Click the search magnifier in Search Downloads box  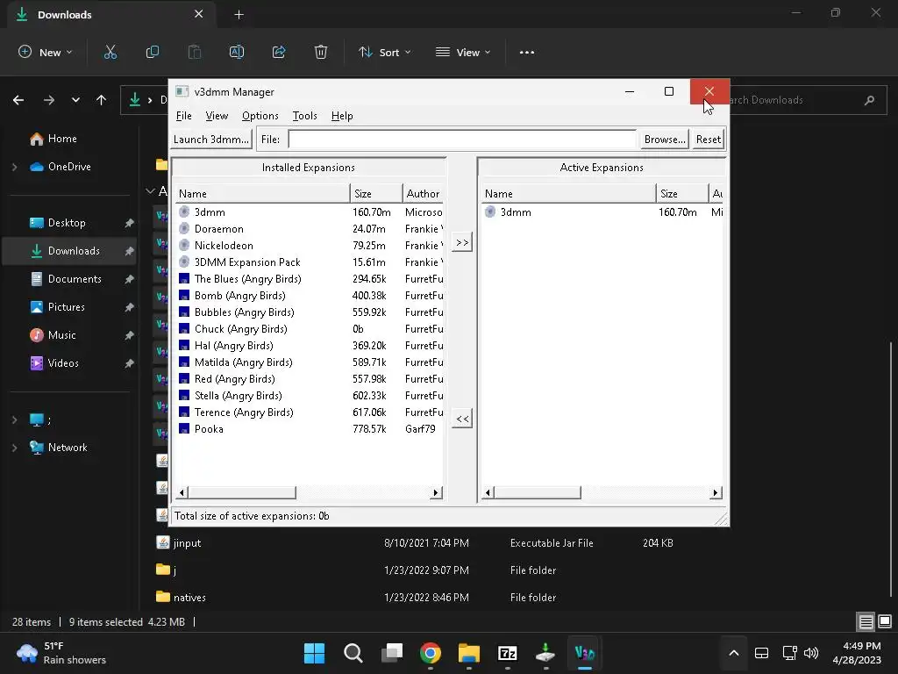pyautogui.click(x=869, y=100)
